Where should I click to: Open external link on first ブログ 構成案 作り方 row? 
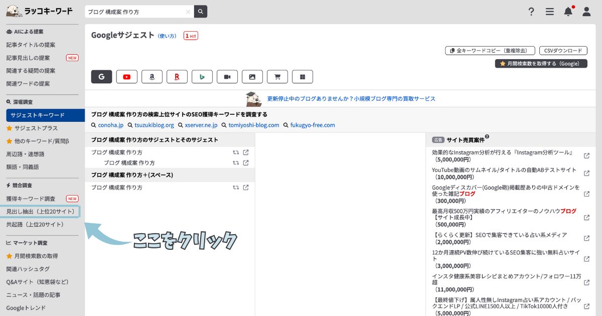246,152
